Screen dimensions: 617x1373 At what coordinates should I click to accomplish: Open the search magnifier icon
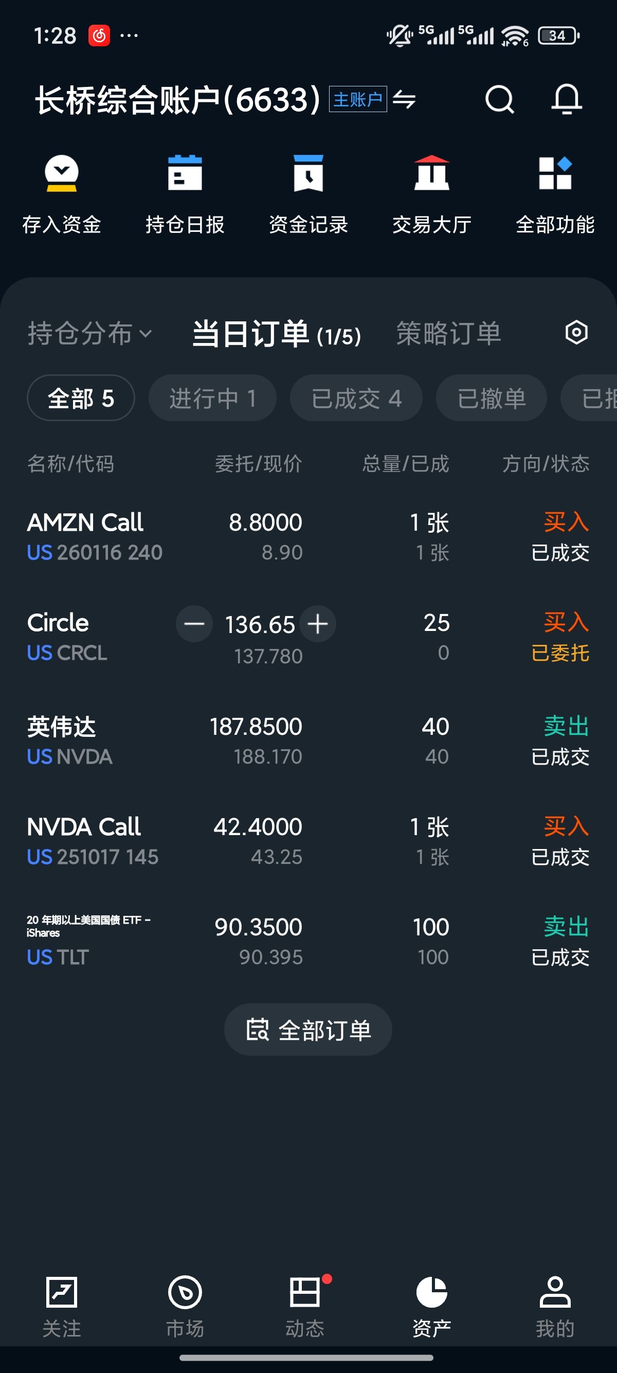(499, 99)
